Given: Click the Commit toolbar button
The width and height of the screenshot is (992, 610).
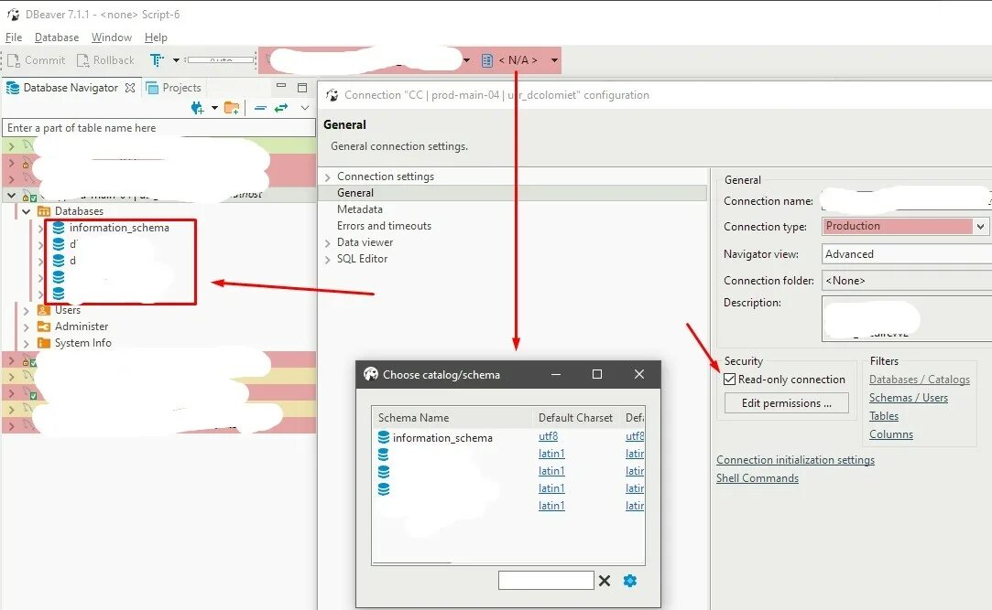Looking at the screenshot, I should [x=36, y=60].
